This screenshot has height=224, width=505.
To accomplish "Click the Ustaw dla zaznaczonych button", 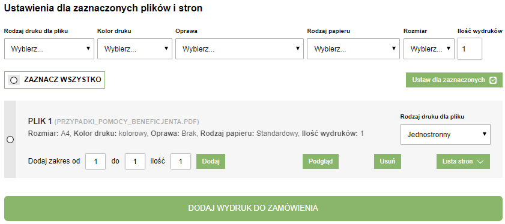I will click(x=454, y=80).
